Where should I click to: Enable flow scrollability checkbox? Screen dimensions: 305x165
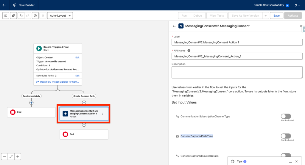coord(287,5)
